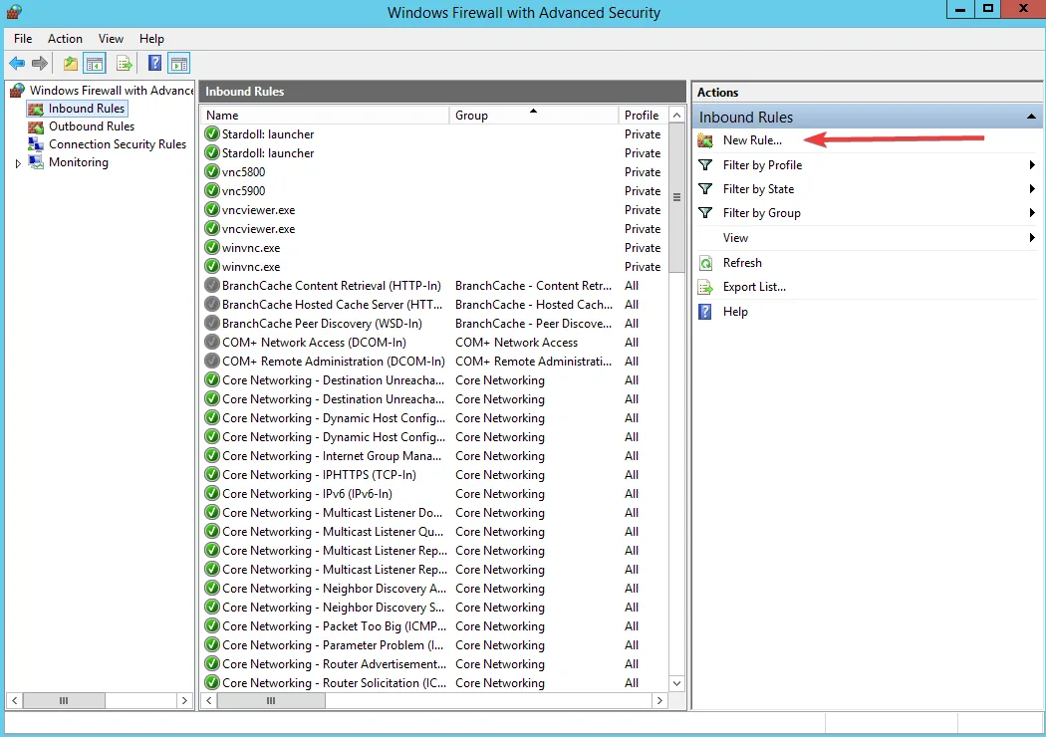The height and width of the screenshot is (737, 1046).
Task: Toggle the Show/Hide Action Pane toolbar icon
Action: point(178,64)
